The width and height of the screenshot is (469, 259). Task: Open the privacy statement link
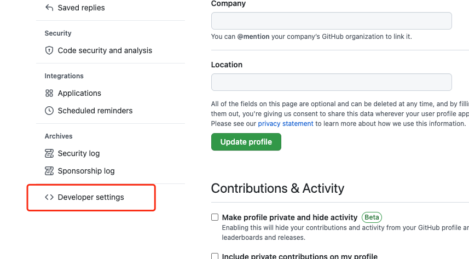click(x=286, y=124)
